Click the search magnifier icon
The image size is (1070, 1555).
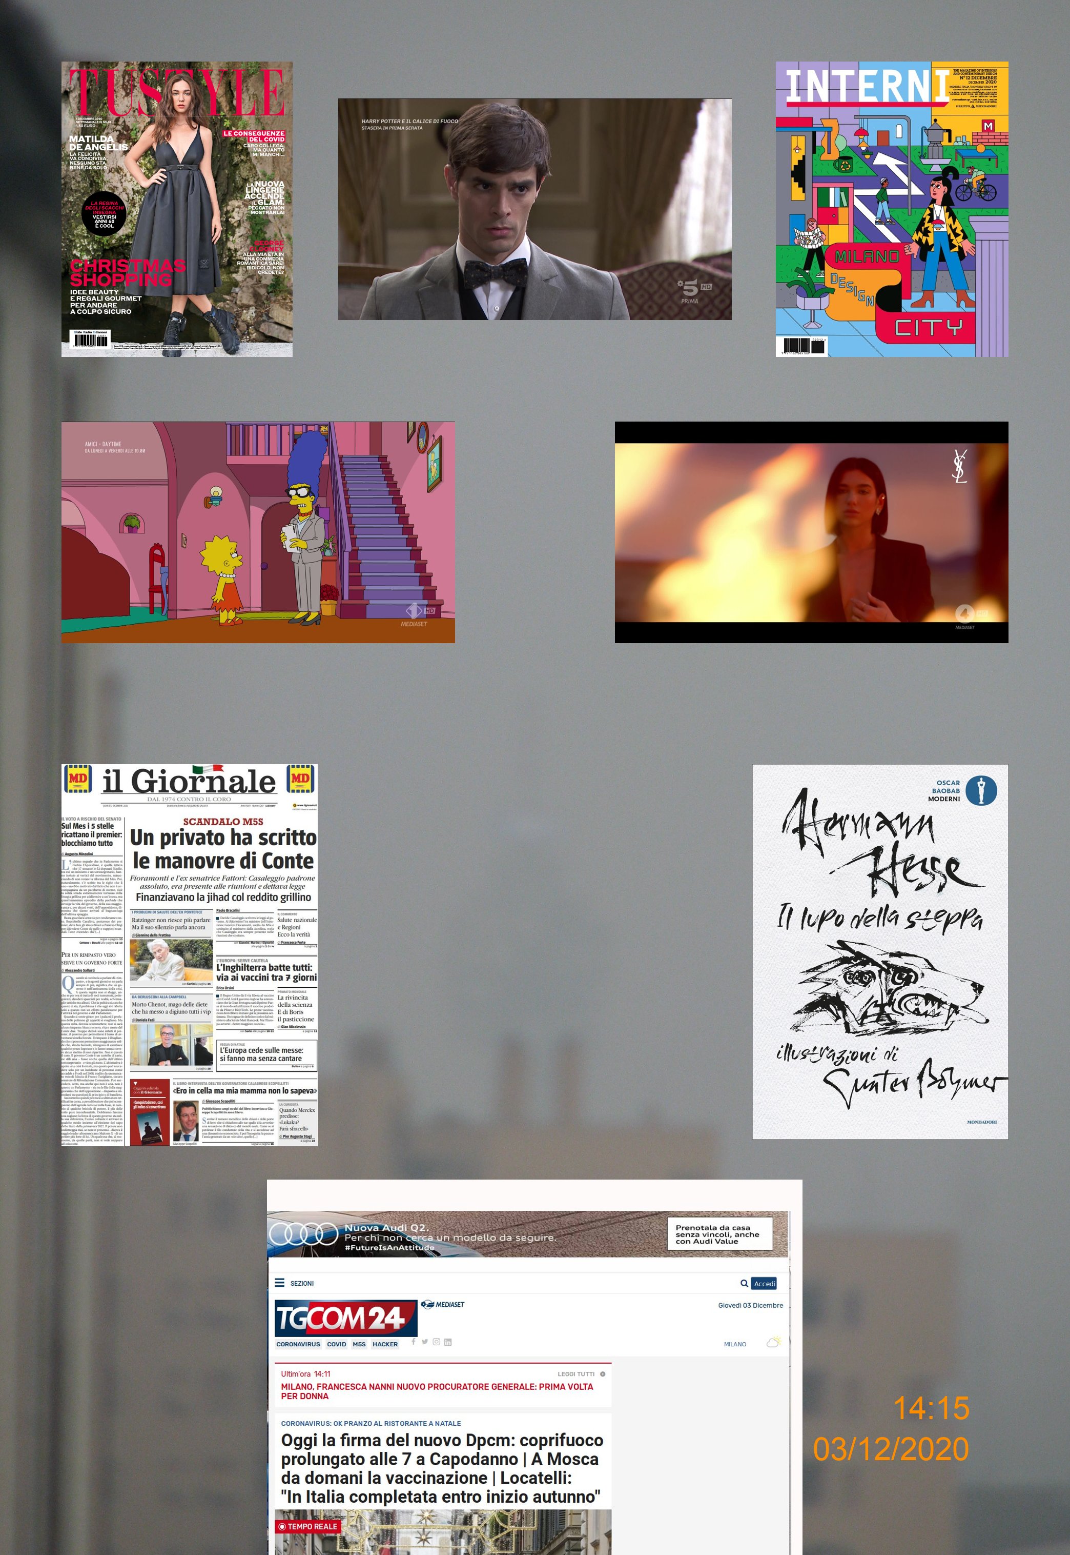coord(744,1283)
